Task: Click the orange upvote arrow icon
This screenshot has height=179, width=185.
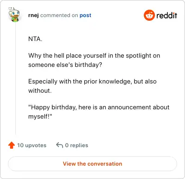Action: pyautogui.click(x=12, y=145)
